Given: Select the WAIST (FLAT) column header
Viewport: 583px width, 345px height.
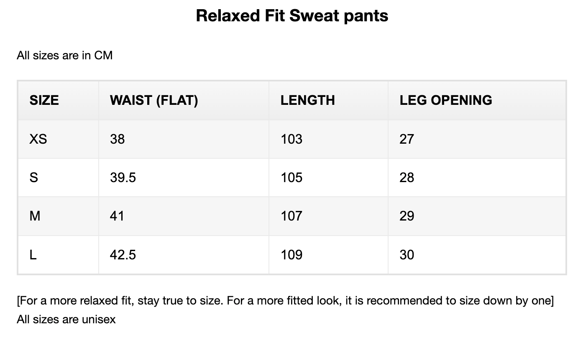Looking at the screenshot, I should (x=153, y=100).
